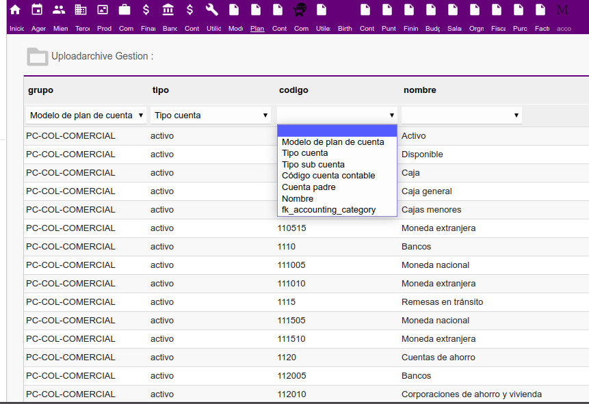Click the shopping cart globe icon
The image size is (589, 404).
300,10
